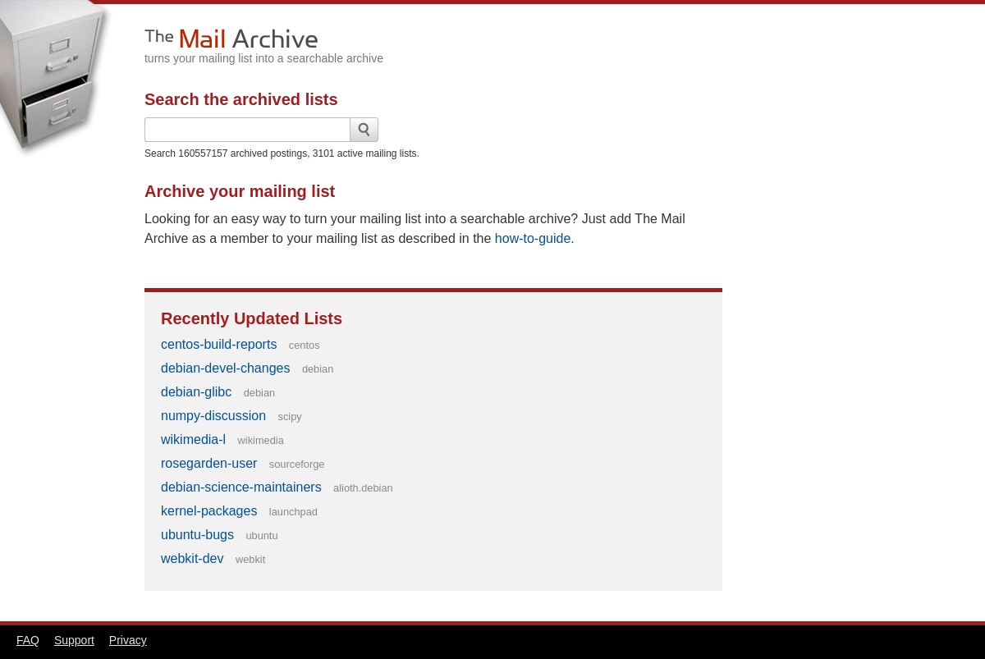
Task: Go to the FAQ page
Action: coord(28,640)
